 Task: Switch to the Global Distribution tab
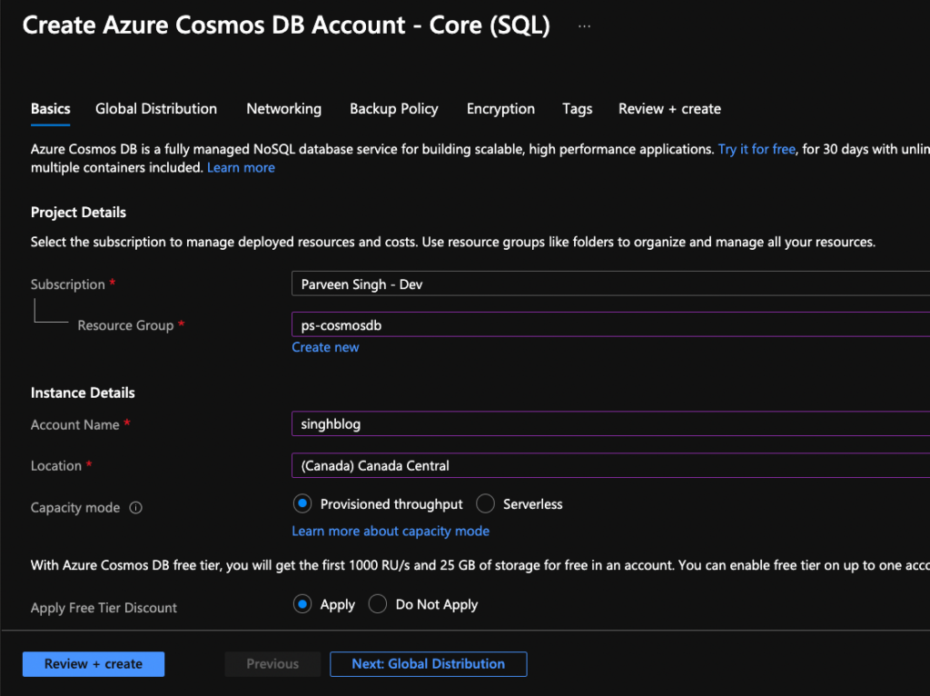(155, 108)
